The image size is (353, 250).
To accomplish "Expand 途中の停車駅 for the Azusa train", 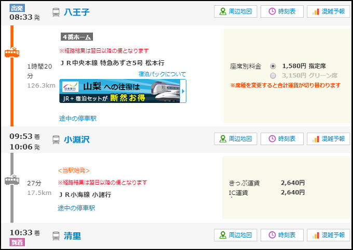I will [x=77, y=119].
